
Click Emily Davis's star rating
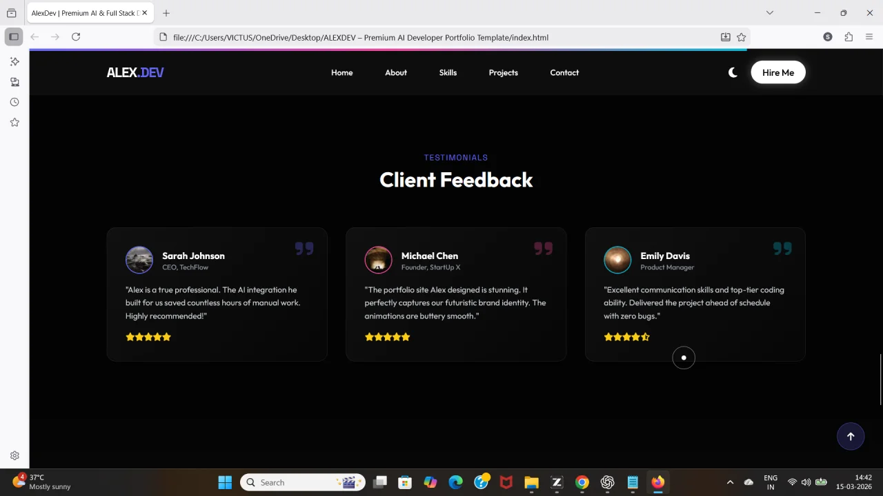click(626, 337)
